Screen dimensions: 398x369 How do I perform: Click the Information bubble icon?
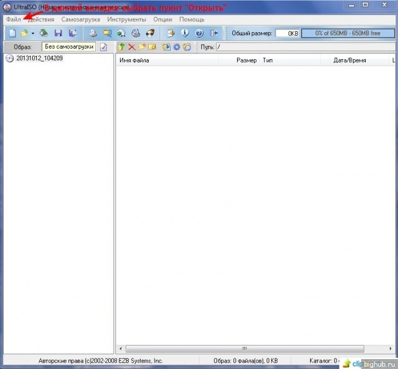point(185,33)
